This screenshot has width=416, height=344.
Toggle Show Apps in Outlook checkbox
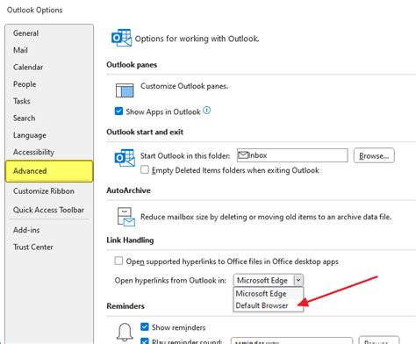click(118, 111)
